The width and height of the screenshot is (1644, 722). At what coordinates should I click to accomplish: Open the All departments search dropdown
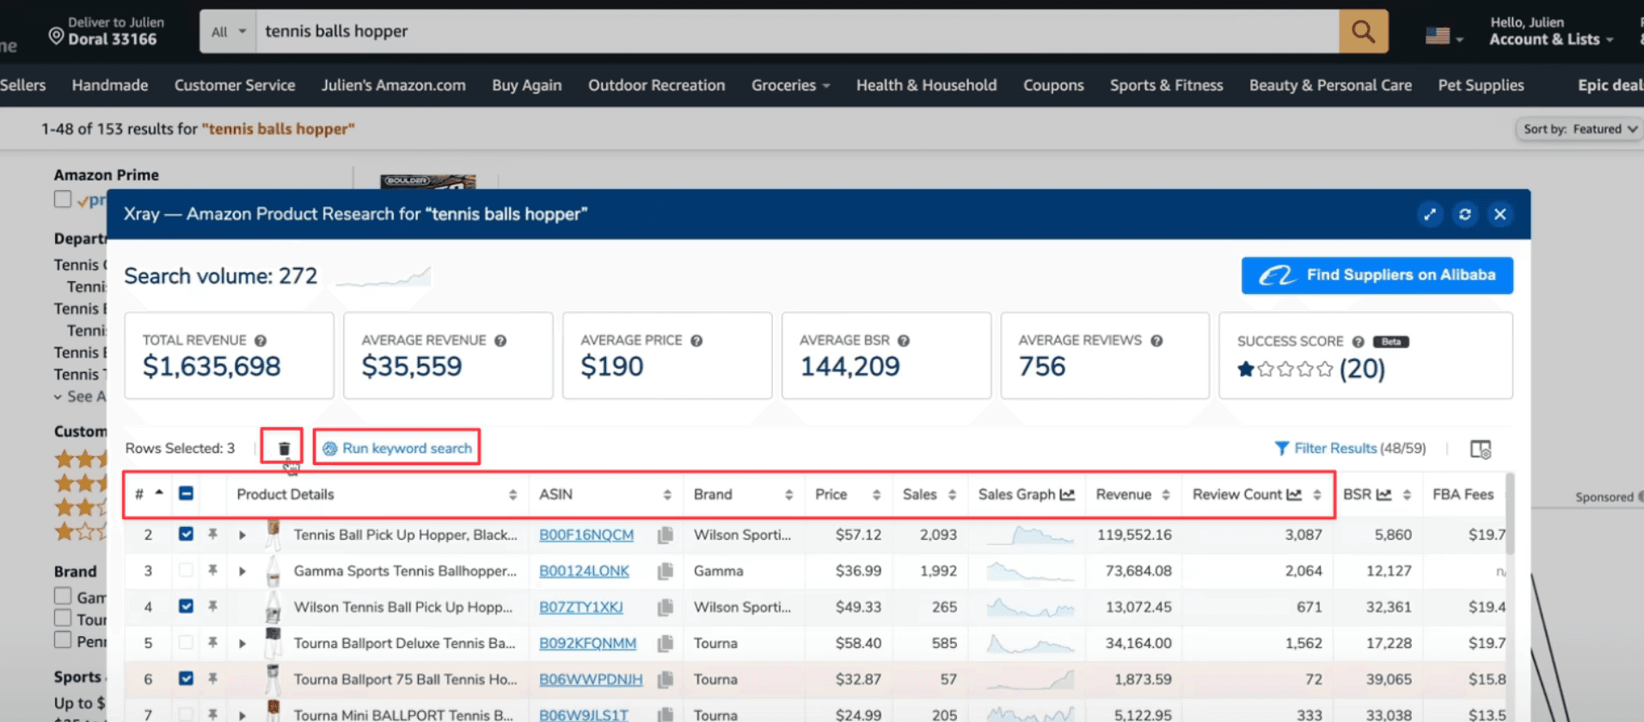coord(228,32)
